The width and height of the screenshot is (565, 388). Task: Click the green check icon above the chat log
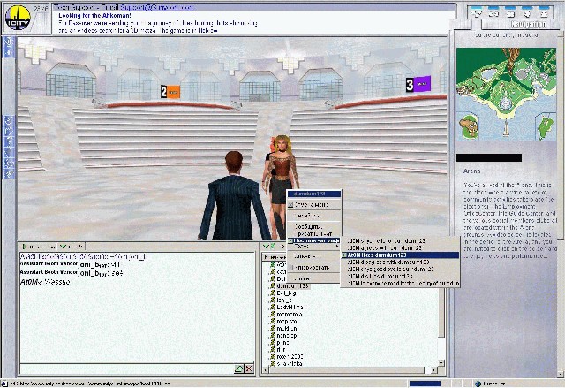(x=64, y=247)
